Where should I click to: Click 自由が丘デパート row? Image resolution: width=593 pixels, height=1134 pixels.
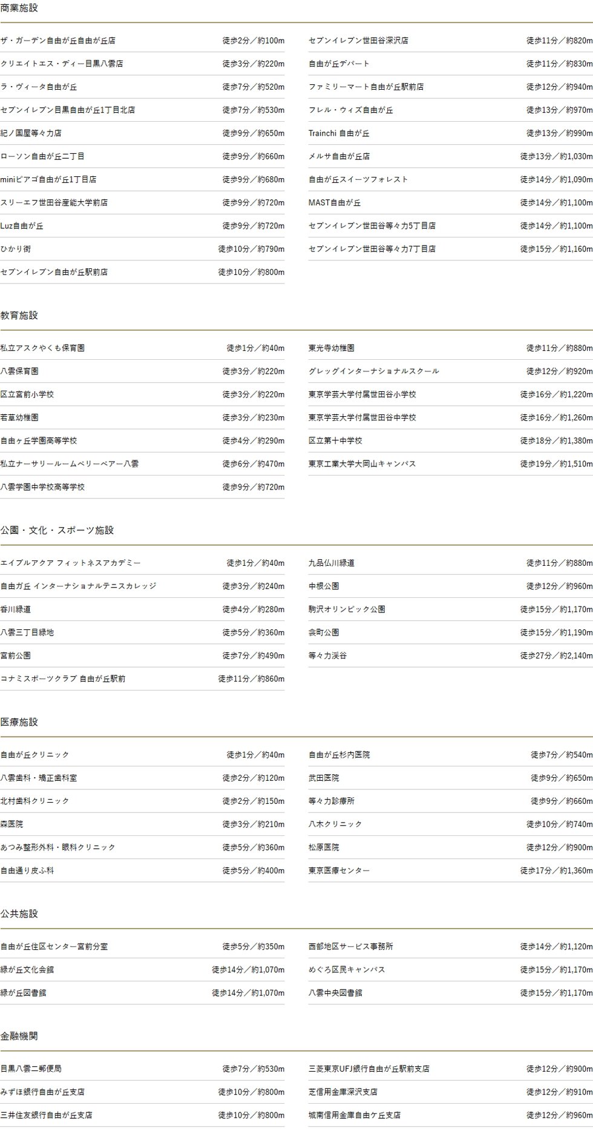pyautogui.click(x=451, y=64)
